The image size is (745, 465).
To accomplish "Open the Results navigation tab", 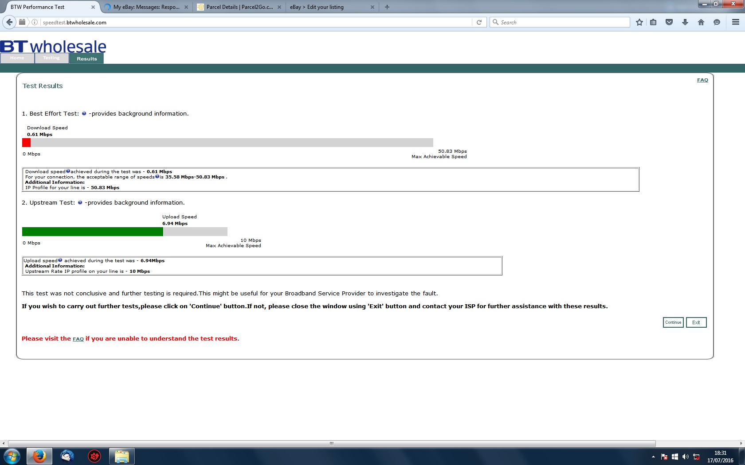I will pos(86,58).
